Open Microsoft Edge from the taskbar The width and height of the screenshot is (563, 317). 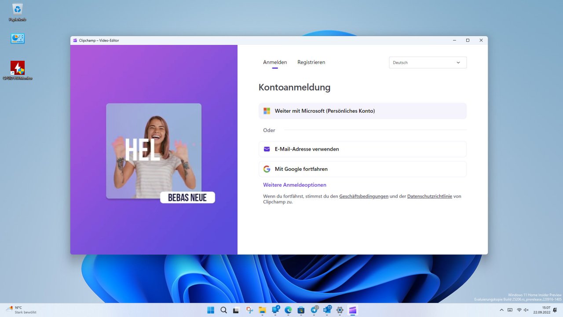tap(288, 310)
